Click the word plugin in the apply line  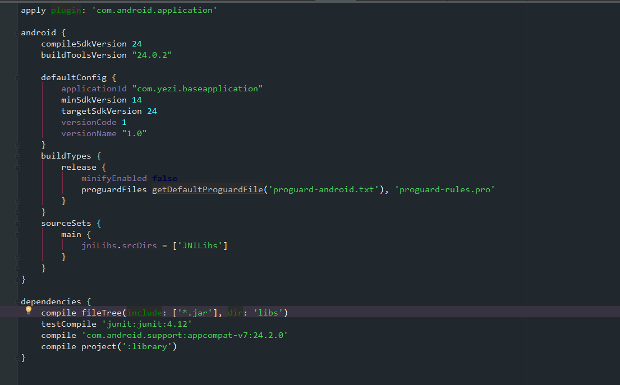coord(66,10)
